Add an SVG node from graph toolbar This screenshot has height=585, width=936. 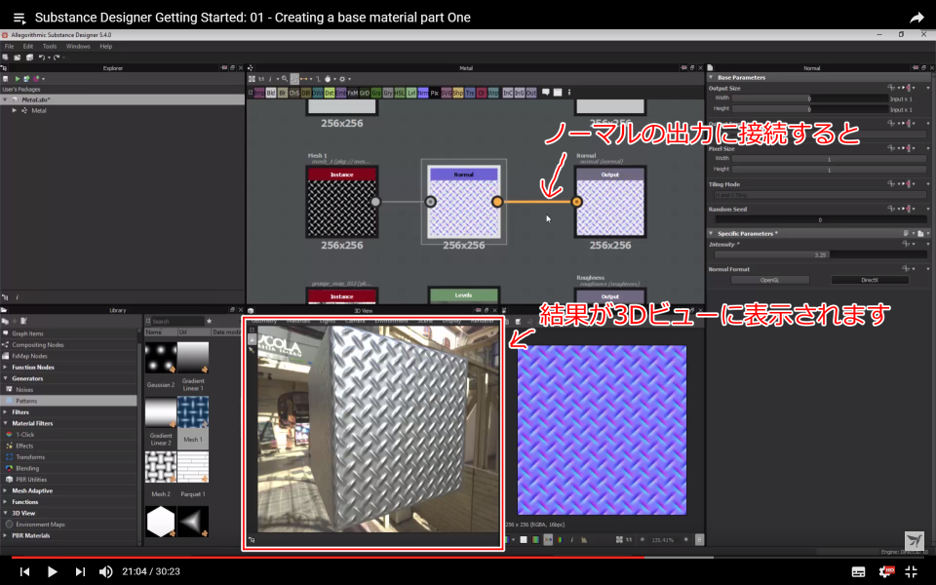click(x=447, y=93)
